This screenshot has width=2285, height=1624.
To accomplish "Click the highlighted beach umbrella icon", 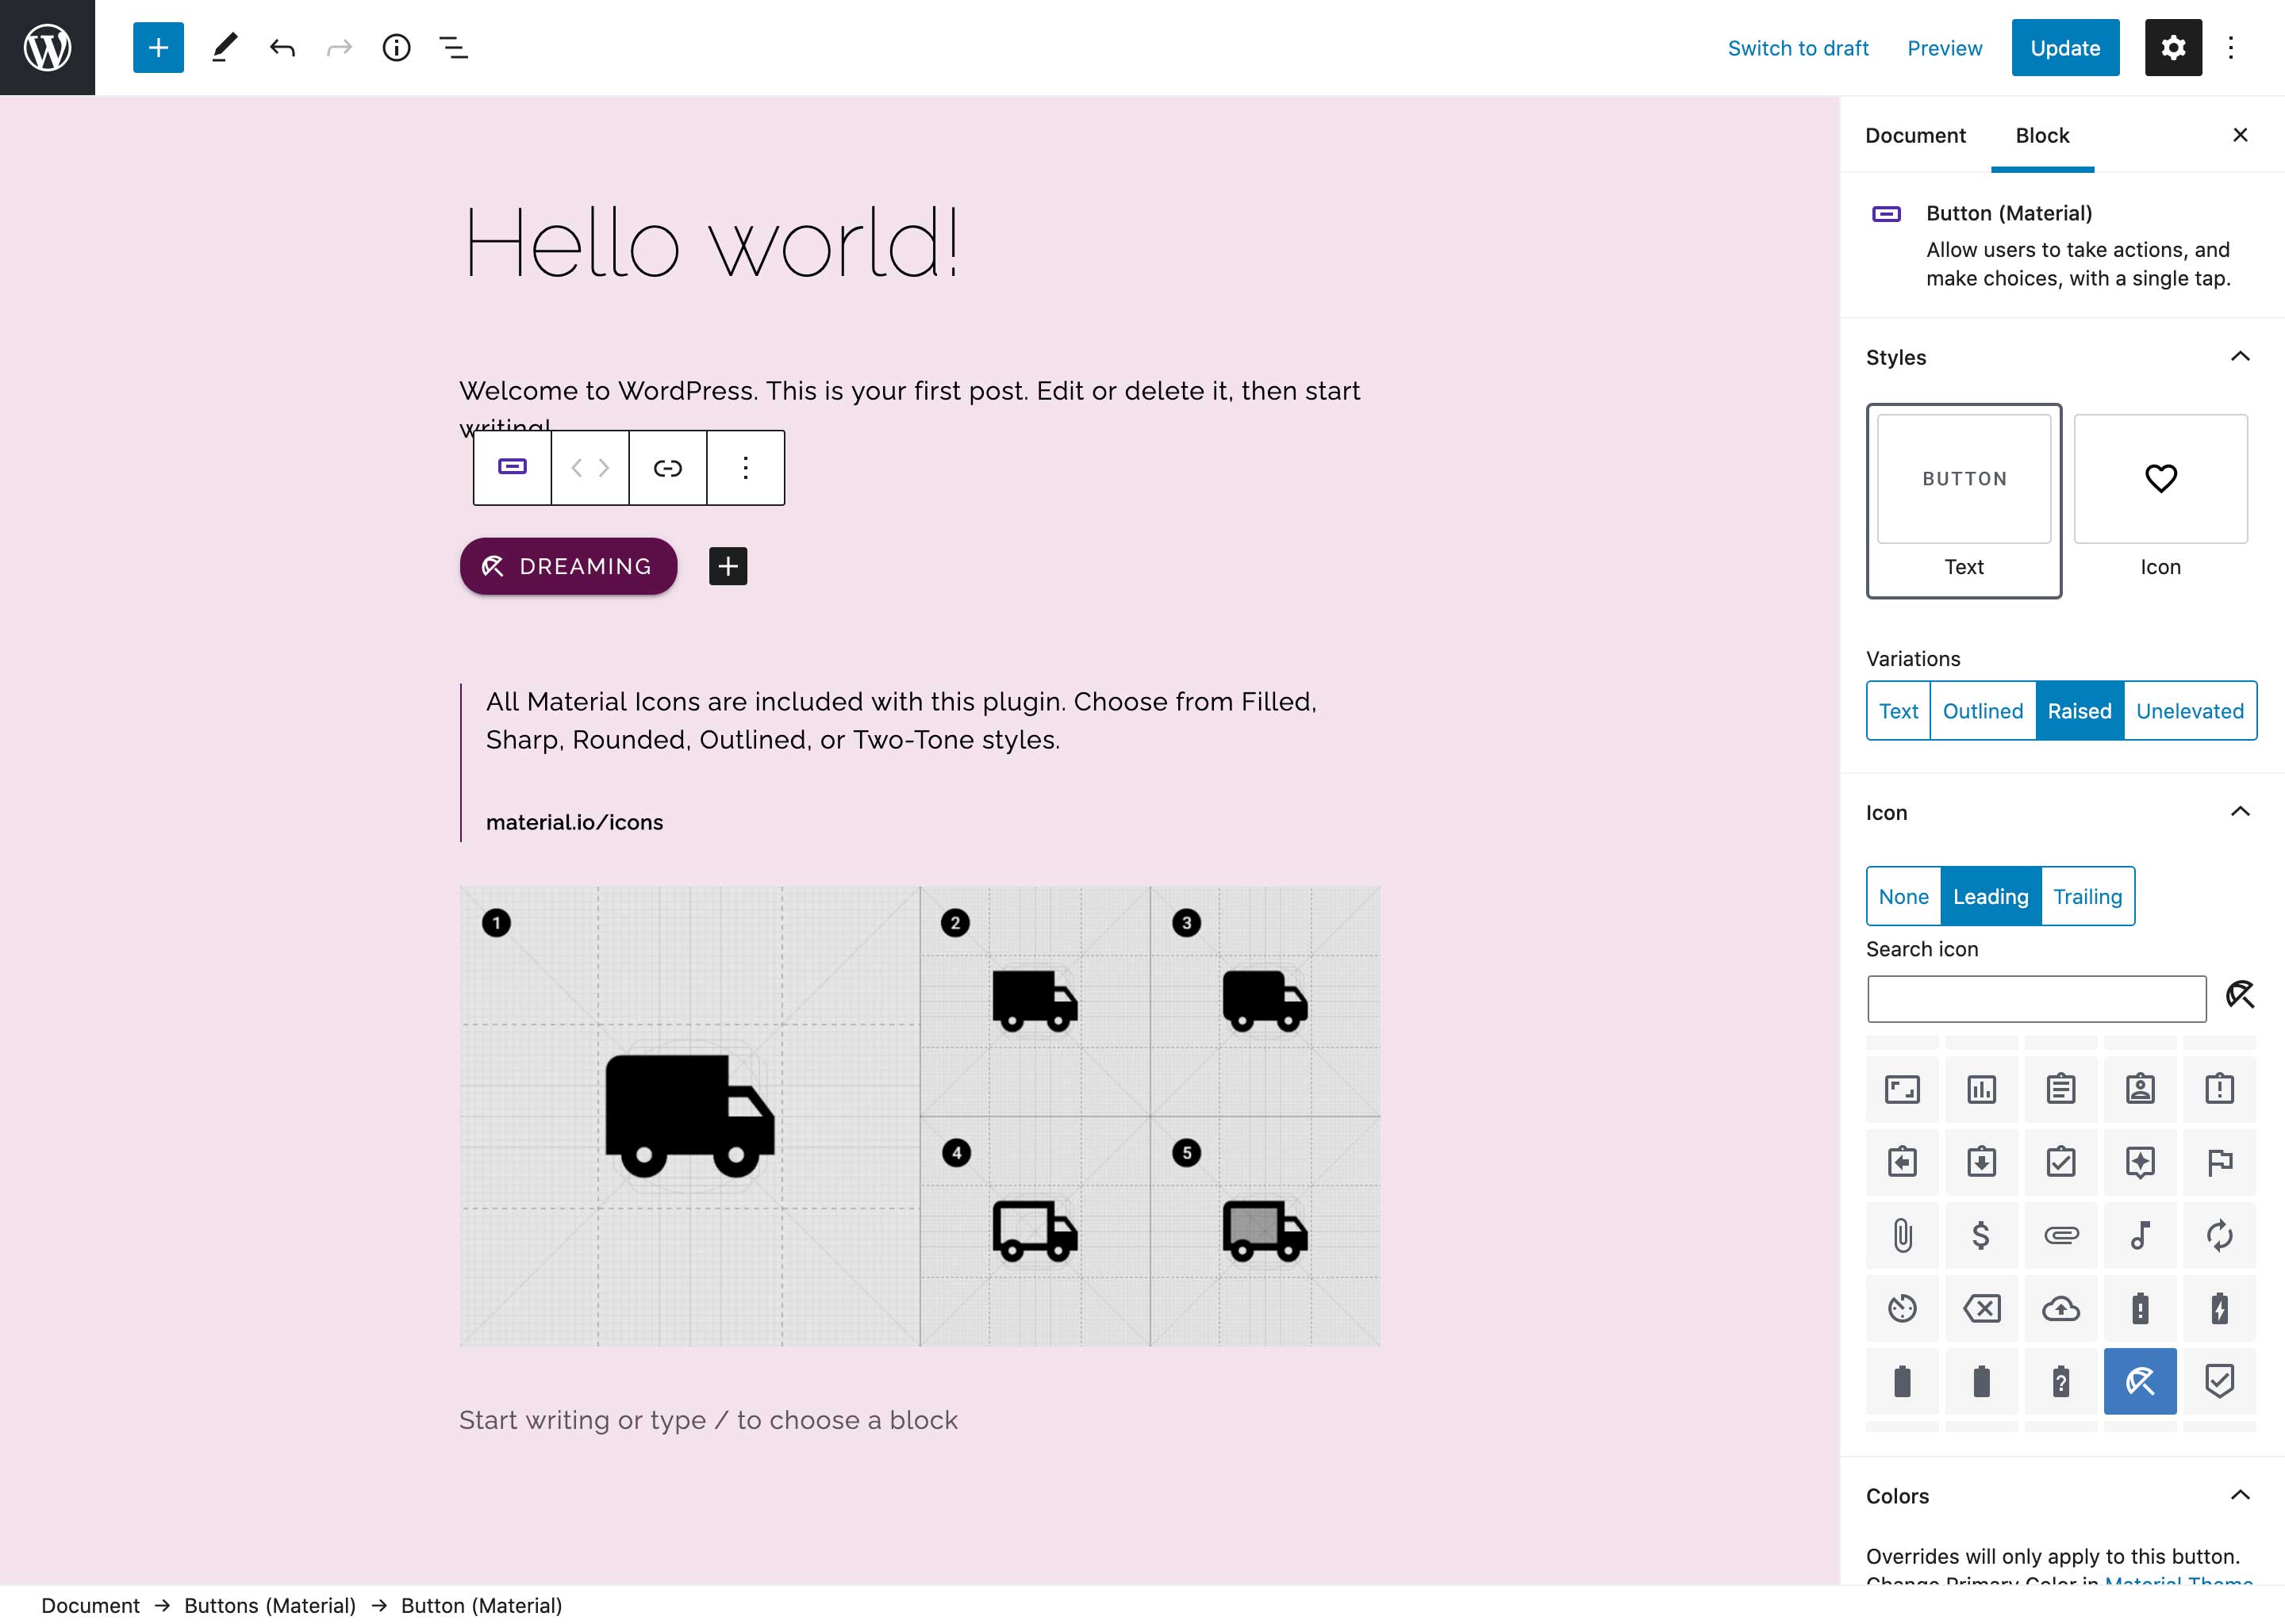I will tap(2140, 1381).
